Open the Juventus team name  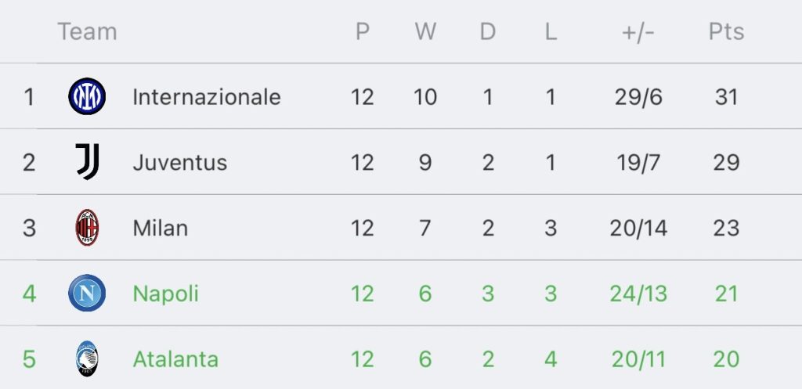180,163
